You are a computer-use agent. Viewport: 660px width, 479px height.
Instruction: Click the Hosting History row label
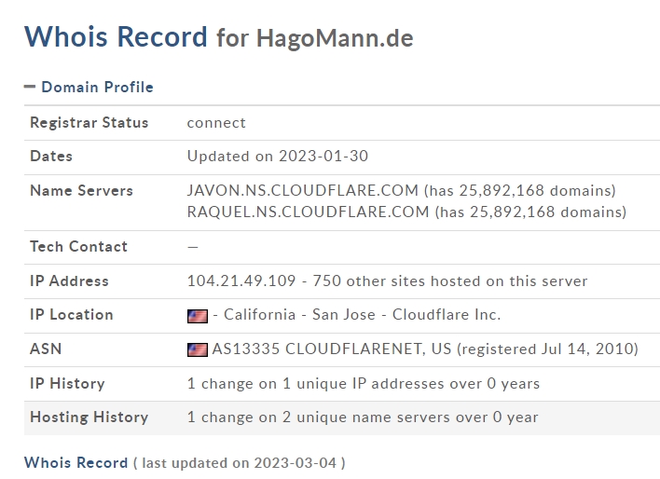point(89,417)
